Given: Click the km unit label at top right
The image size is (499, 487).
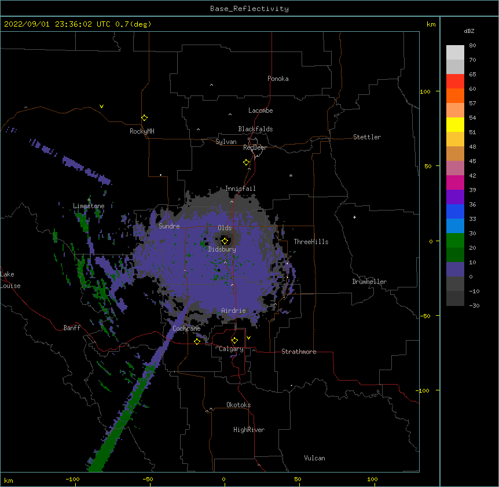Looking at the screenshot, I should click(431, 24).
